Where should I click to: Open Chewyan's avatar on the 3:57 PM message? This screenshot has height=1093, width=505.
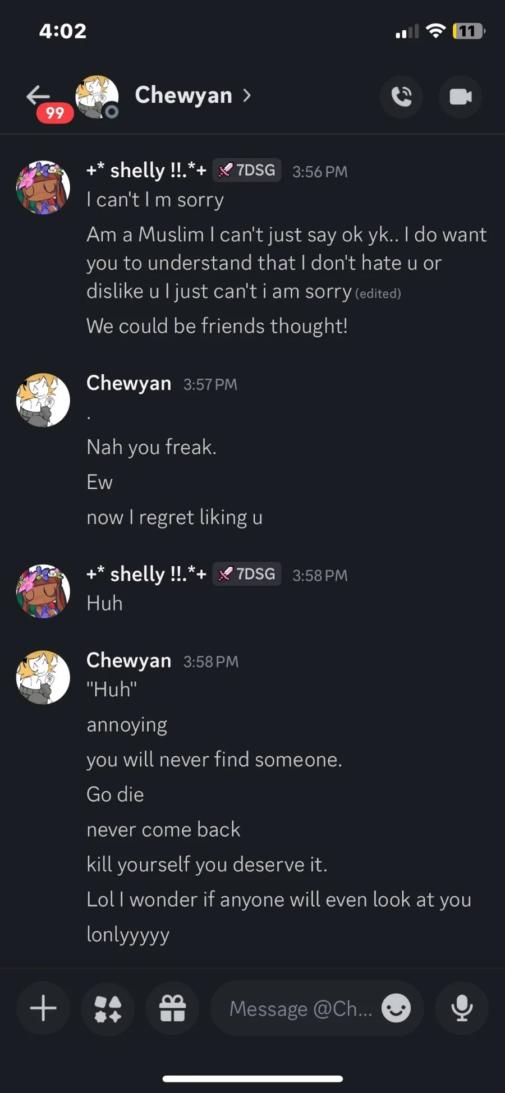coord(43,400)
